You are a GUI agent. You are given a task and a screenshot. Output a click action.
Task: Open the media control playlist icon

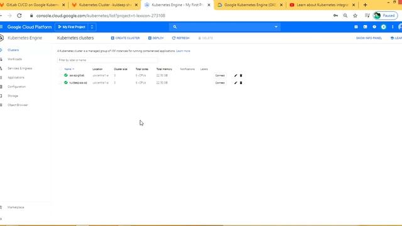(x=367, y=16)
